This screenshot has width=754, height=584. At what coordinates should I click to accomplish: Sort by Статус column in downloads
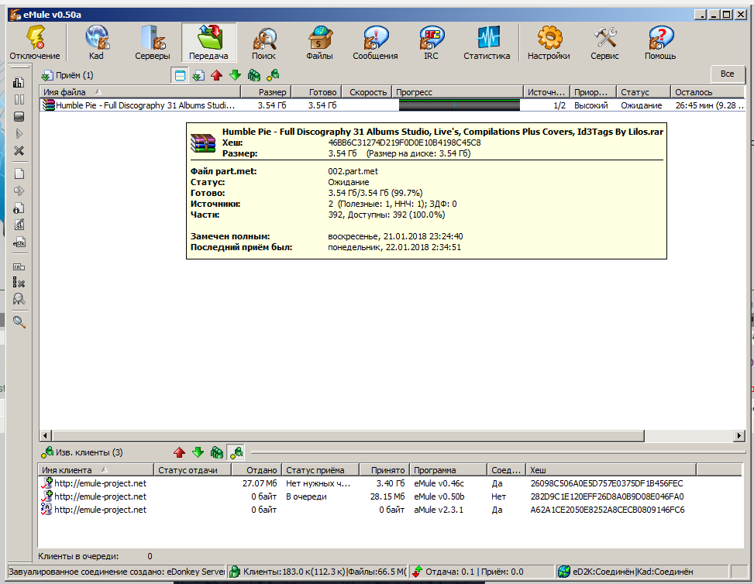pos(643,92)
